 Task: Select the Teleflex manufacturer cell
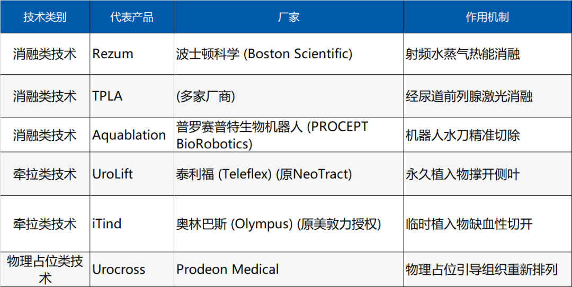click(289, 174)
